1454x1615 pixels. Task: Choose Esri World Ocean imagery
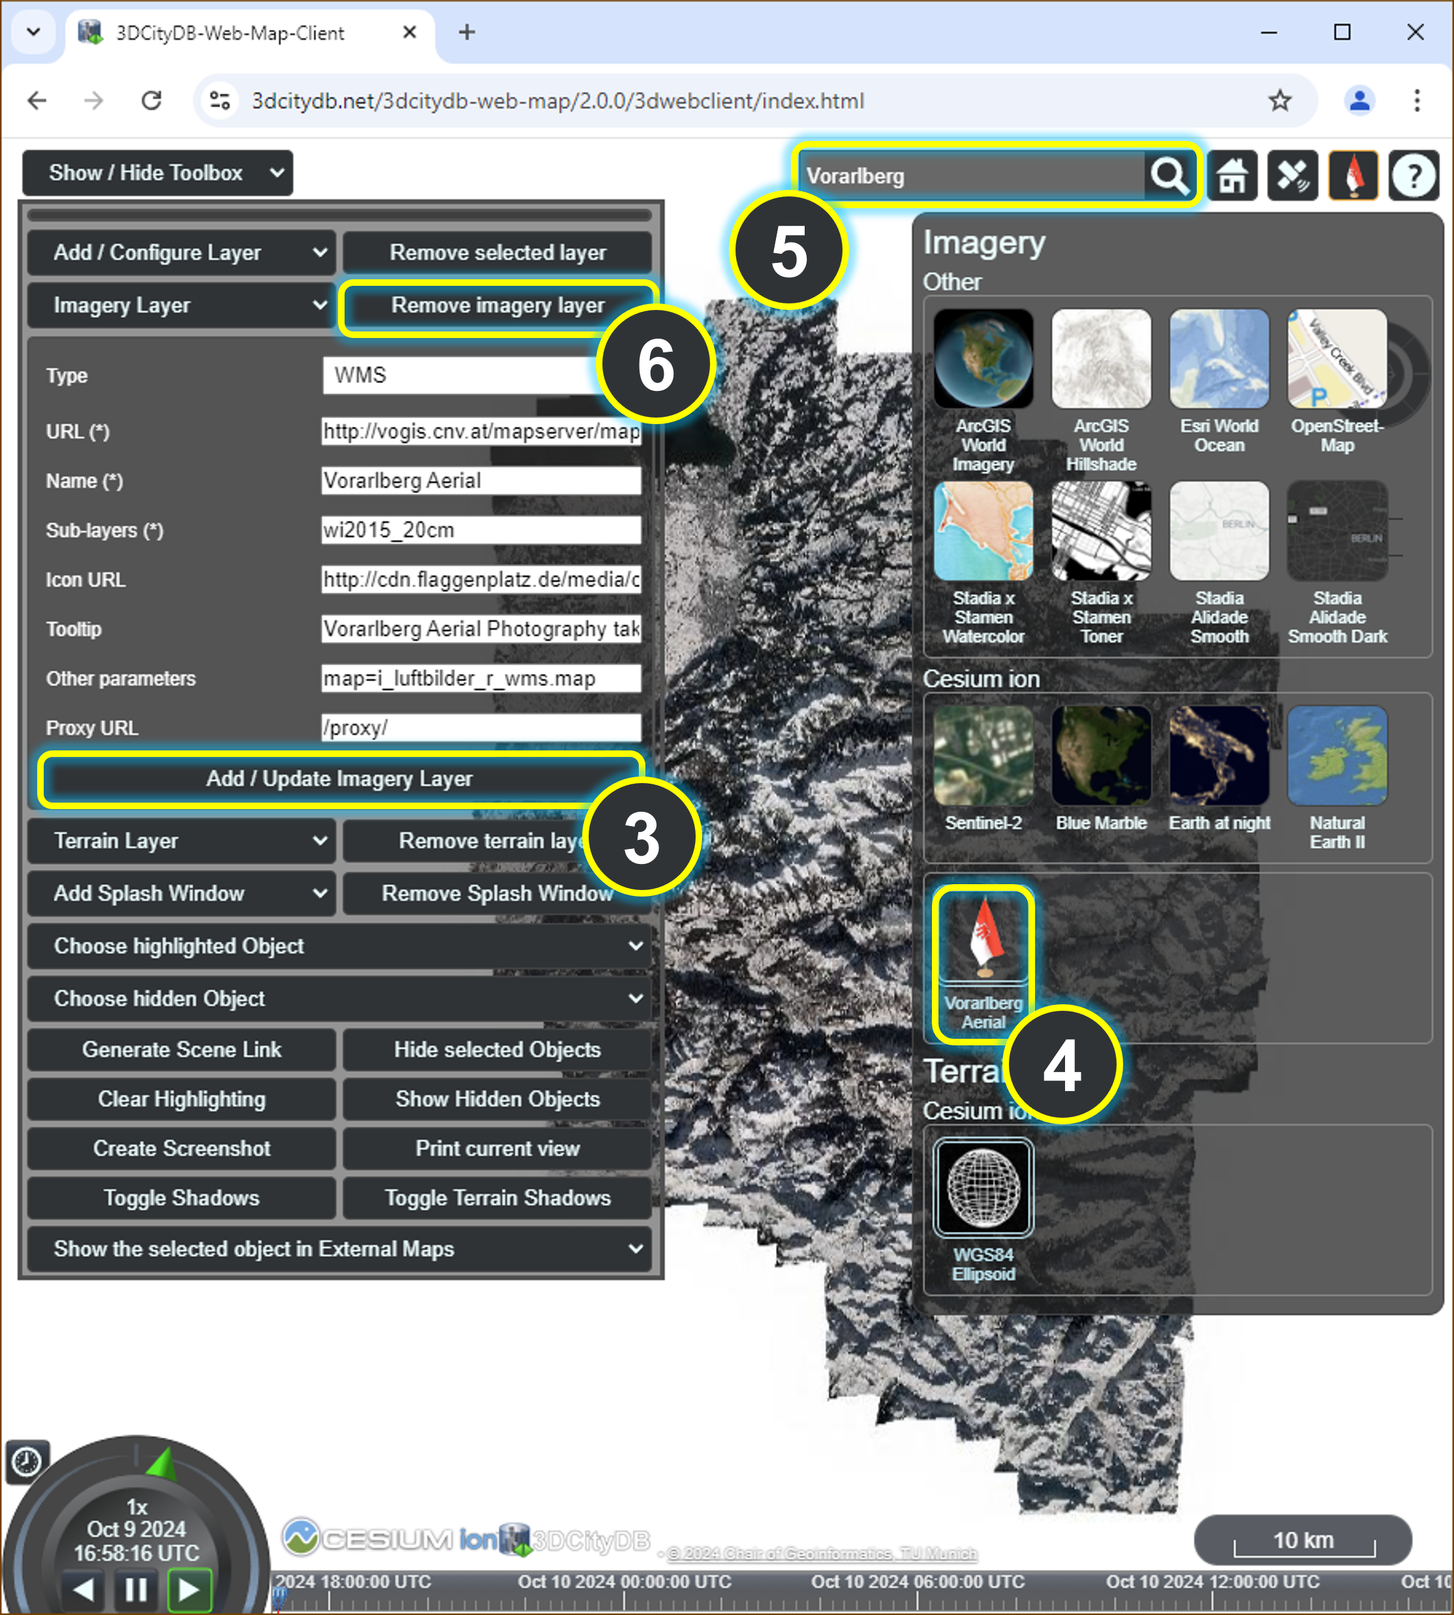(x=1219, y=359)
